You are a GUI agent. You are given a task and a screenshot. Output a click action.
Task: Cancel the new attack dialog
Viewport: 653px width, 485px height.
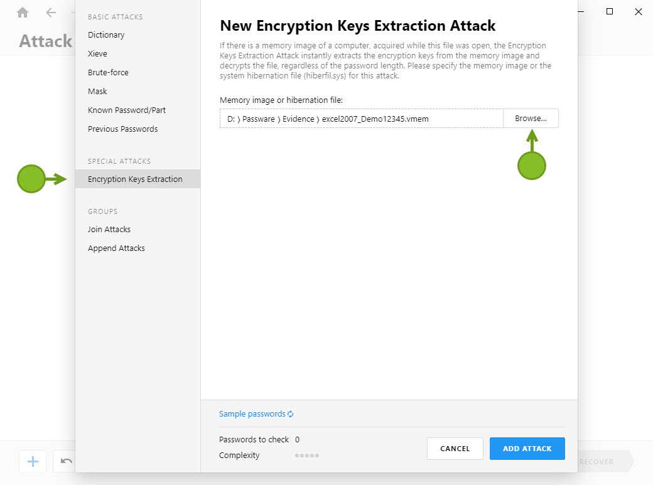(x=455, y=449)
